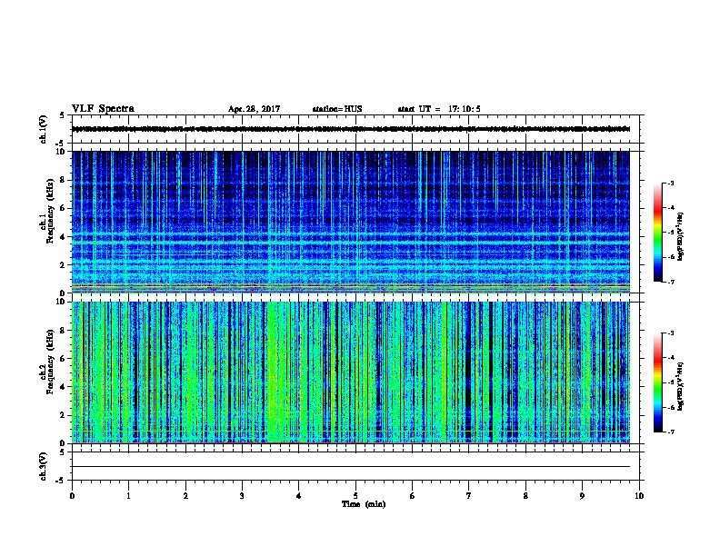The height and width of the screenshot is (556, 720).
Task: Click the "Time (min)" axis label
Action: tap(364, 504)
